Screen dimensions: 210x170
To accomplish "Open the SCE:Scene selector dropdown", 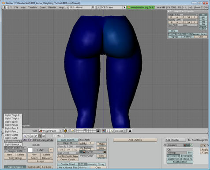I will [98, 7].
